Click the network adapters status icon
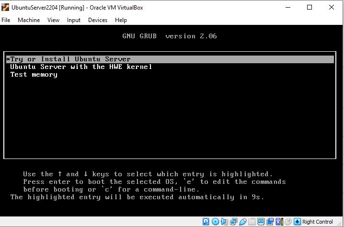 click(233, 222)
